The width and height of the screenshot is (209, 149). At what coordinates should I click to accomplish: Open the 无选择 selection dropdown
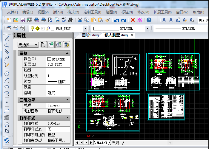tap(28, 45)
